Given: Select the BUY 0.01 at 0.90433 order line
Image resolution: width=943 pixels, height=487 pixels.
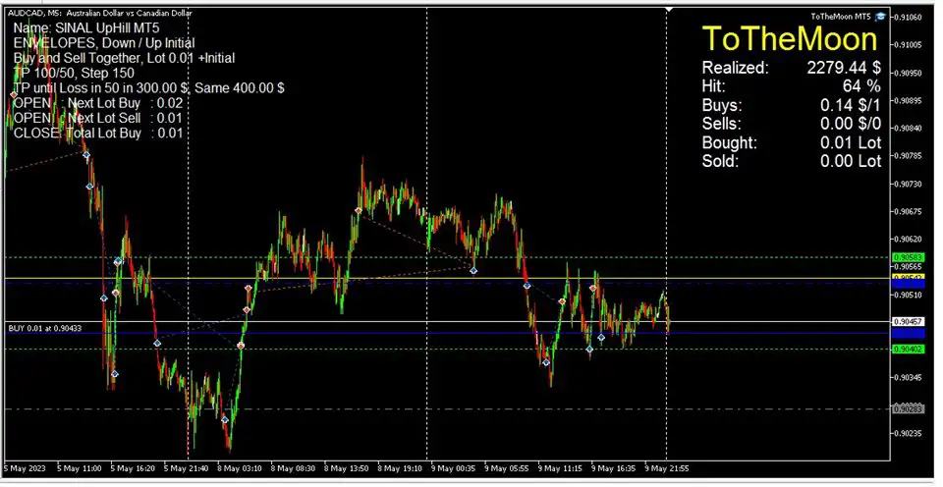Looking at the screenshot, I should (x=46, y=327).
